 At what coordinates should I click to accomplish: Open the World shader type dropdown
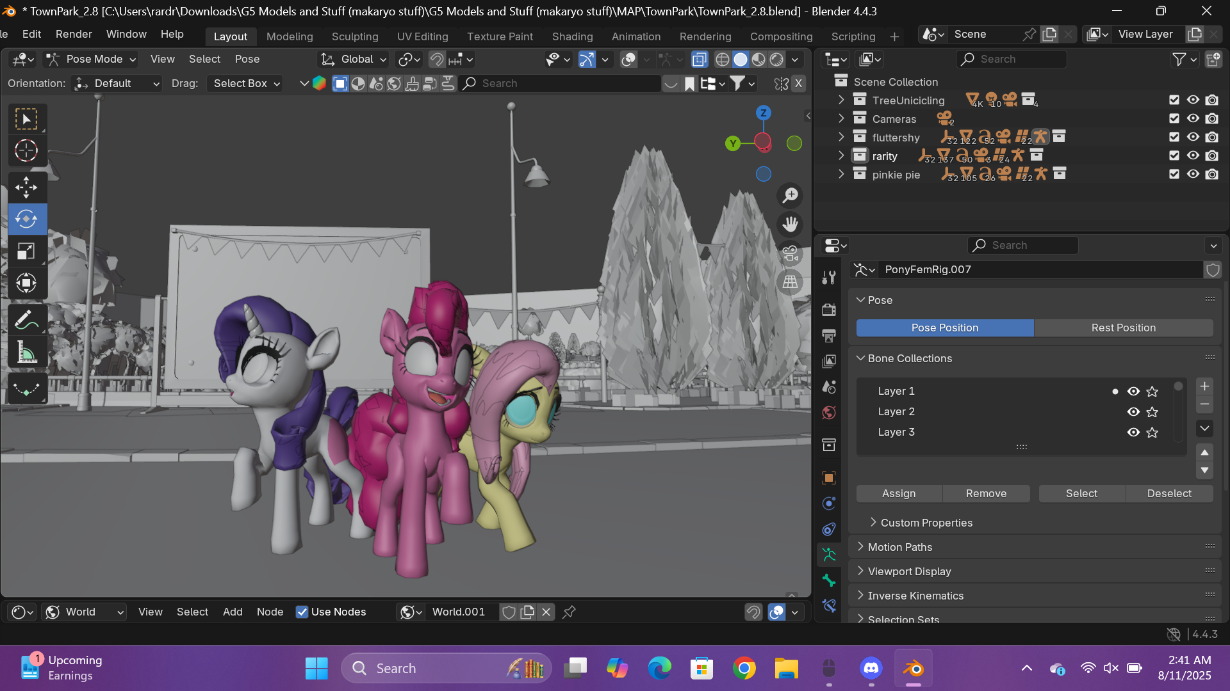coord(84,612)
